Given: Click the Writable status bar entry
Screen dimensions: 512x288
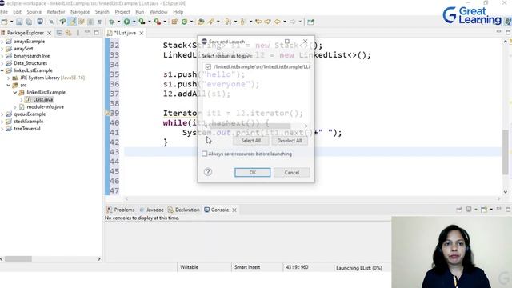Looking at the screenshot, I should point(189,267).
